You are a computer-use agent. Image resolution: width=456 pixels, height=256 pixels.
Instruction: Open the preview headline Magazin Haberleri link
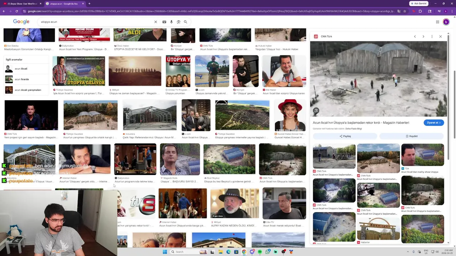click(361, 123)
